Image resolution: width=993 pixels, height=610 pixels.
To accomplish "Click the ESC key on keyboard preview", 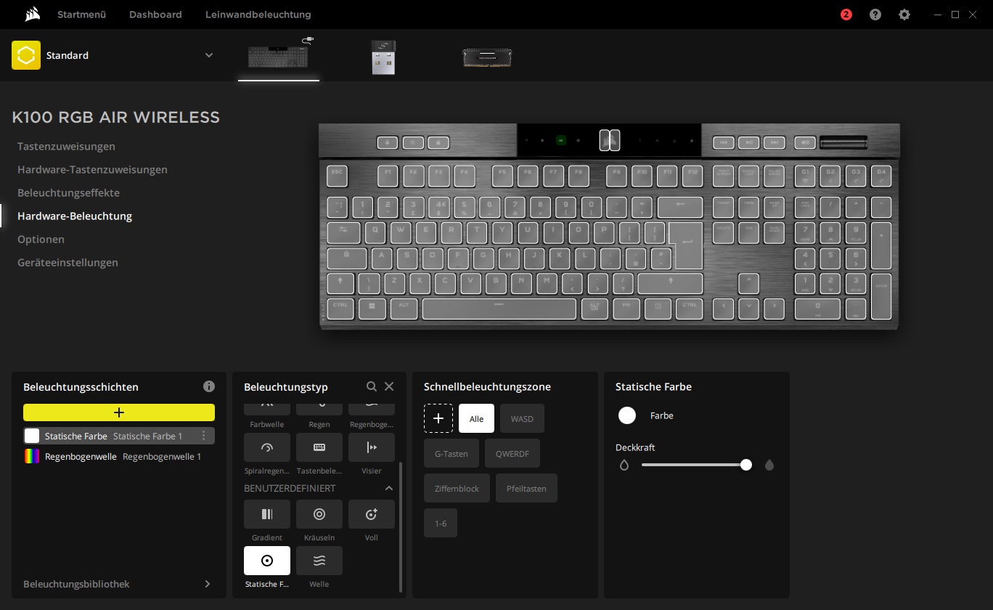I will click(x=337, y=175).
